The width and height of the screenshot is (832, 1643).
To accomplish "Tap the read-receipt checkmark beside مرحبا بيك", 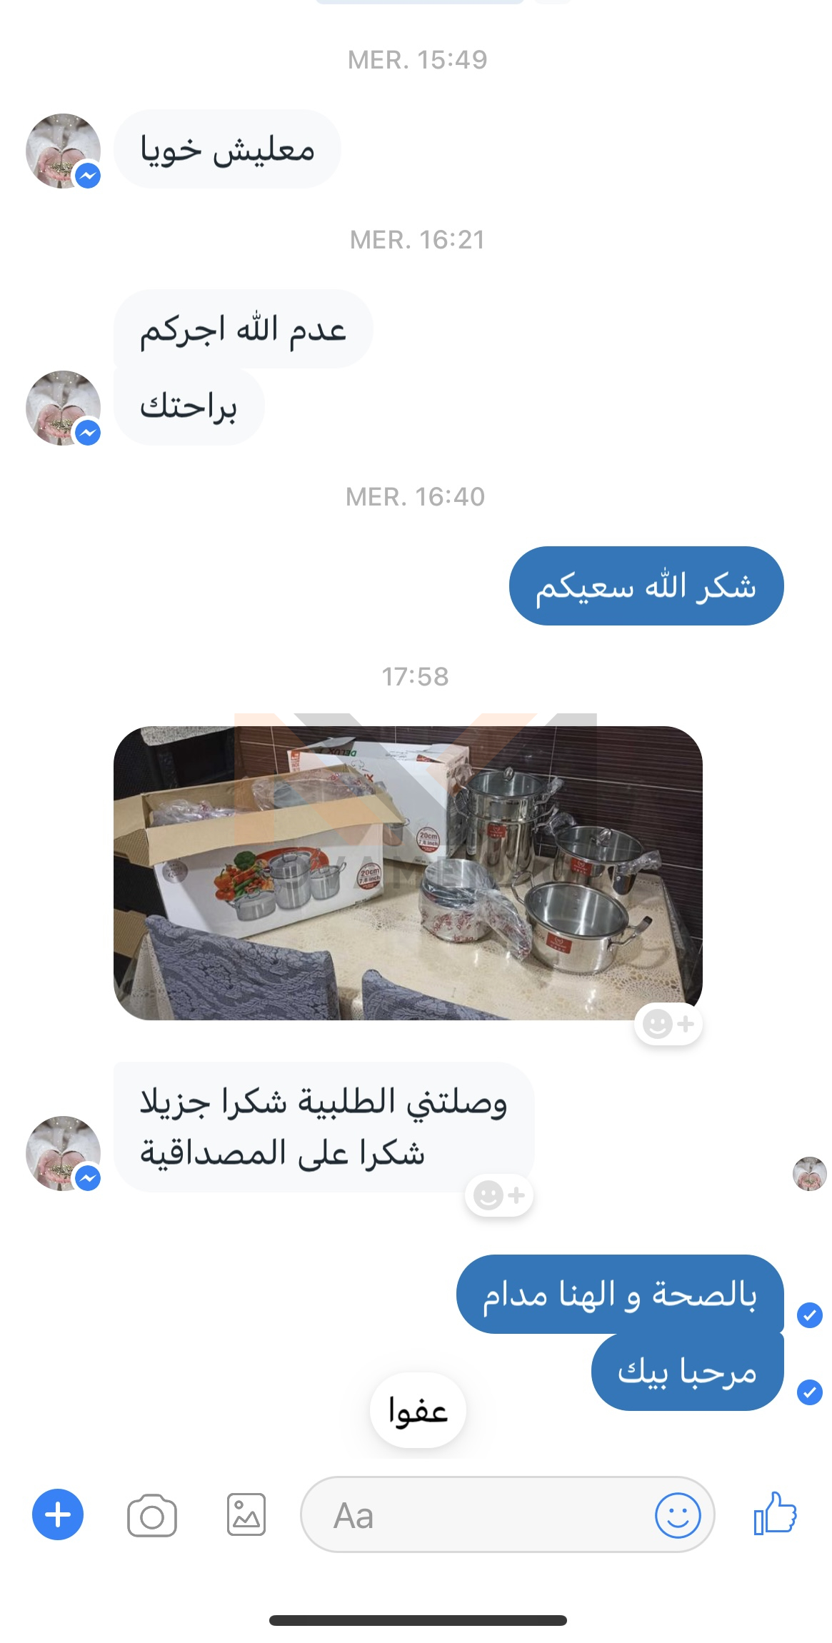I will tap(810, 1392).
